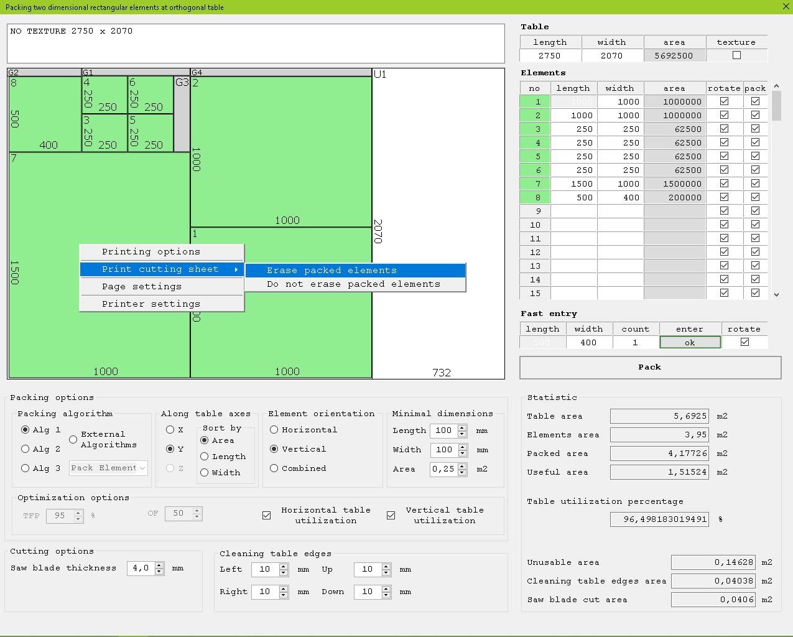
Task: Increase Minimal dimensions Length value
Action: [461, 427]
